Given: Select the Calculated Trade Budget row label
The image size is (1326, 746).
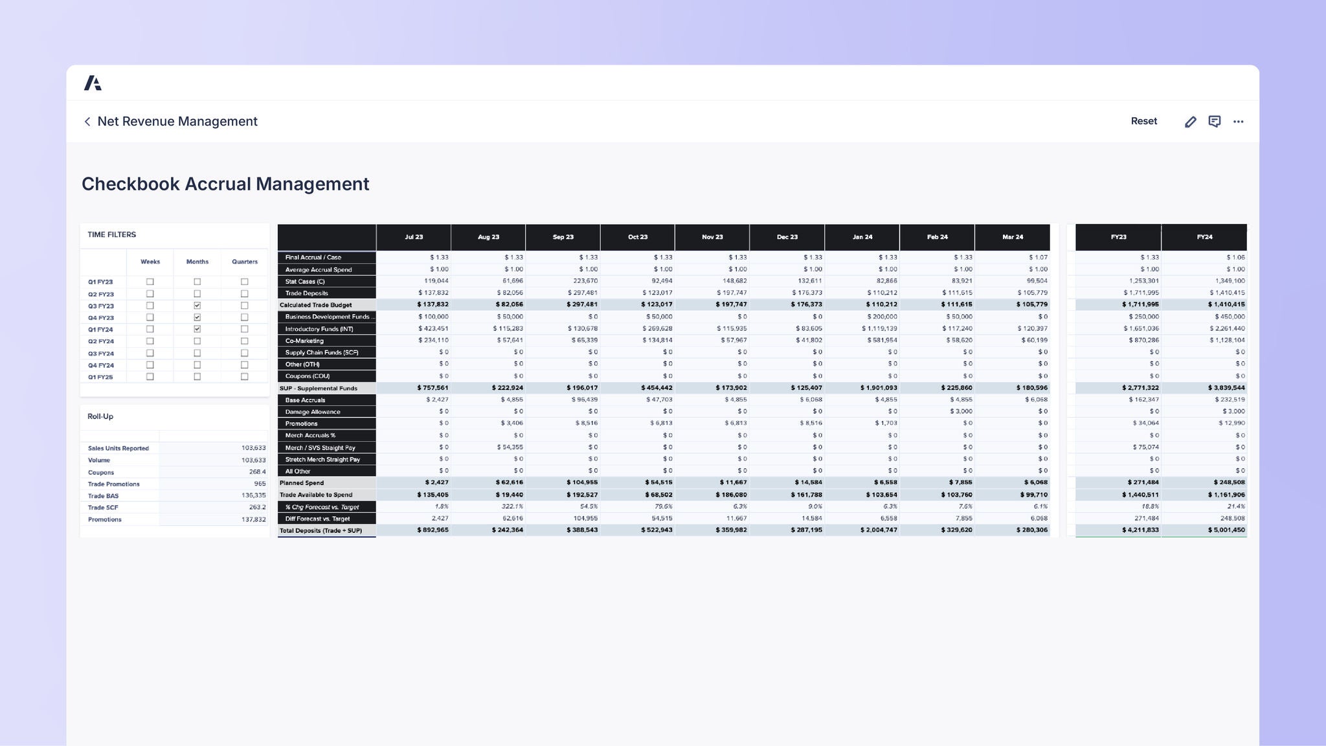Looking at the screenshot, I should pos(327,304).
